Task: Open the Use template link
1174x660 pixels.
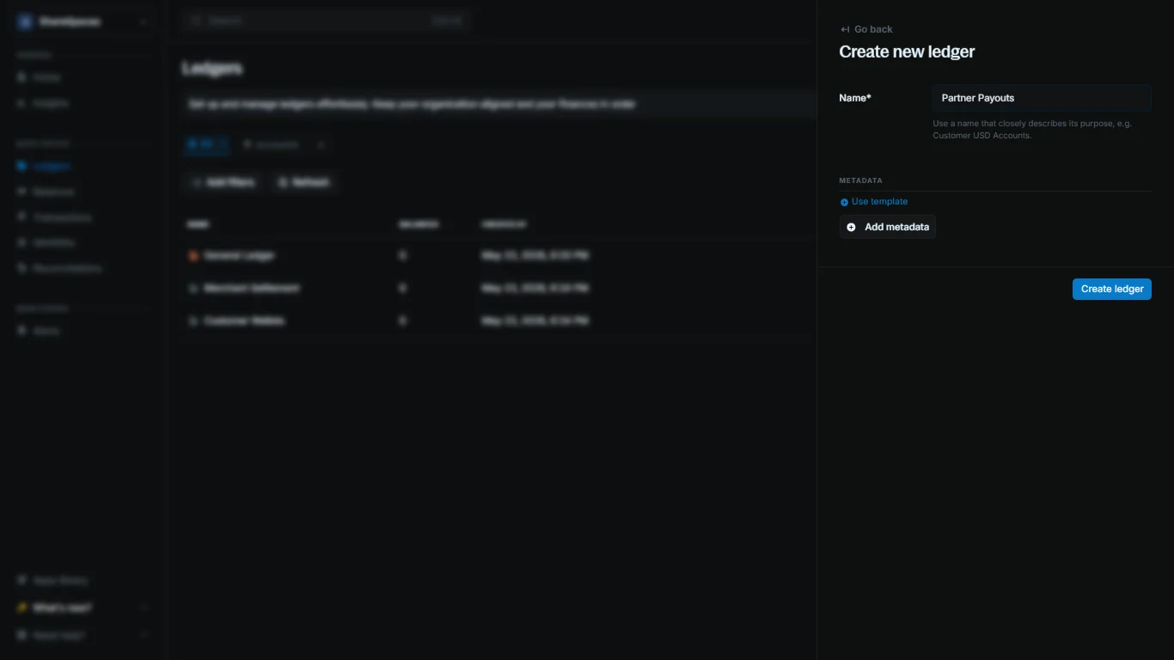Action: [873, 202]
